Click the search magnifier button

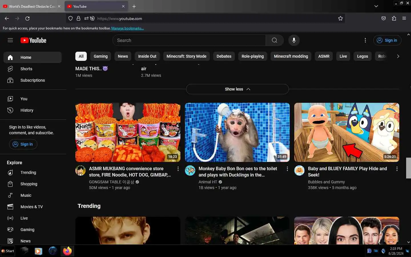[x=274, y=40]
